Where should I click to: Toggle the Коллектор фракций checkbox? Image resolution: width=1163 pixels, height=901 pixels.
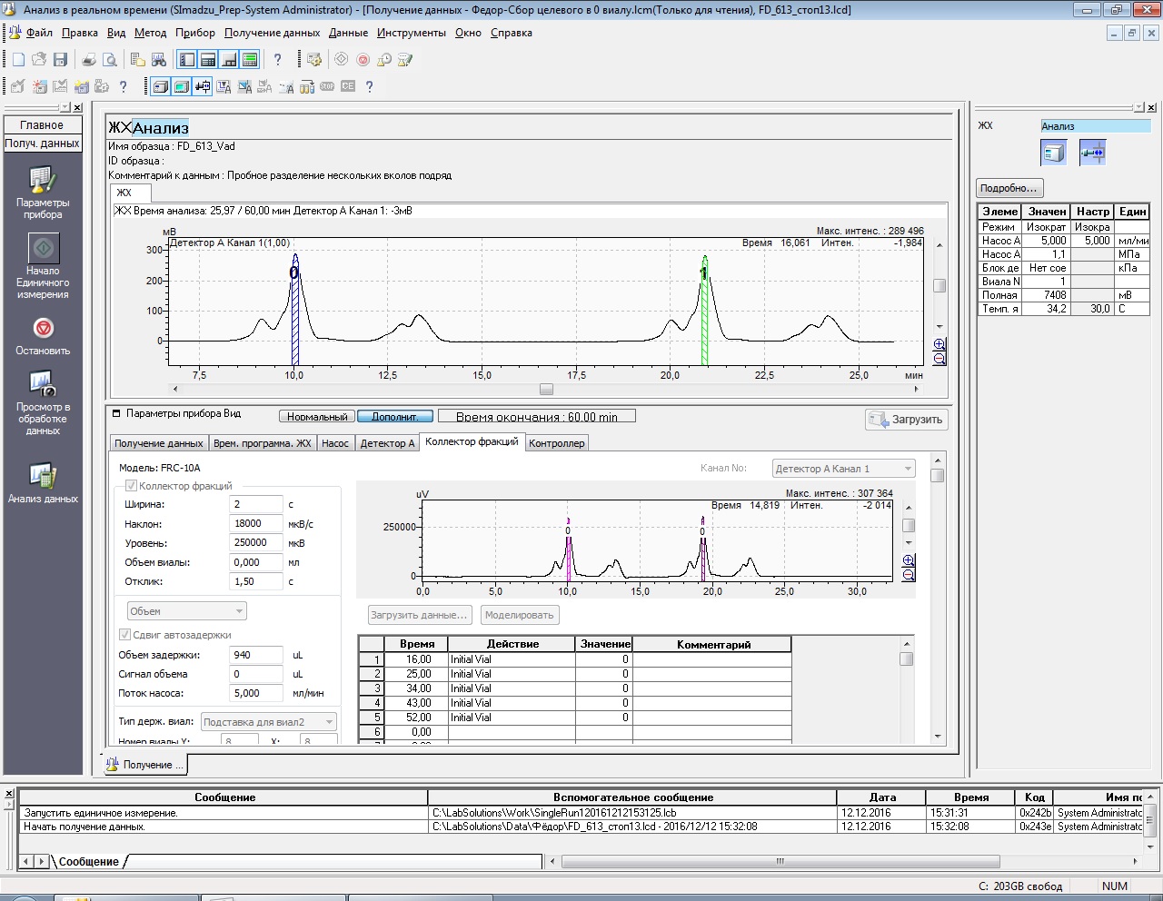click(131, 486)
